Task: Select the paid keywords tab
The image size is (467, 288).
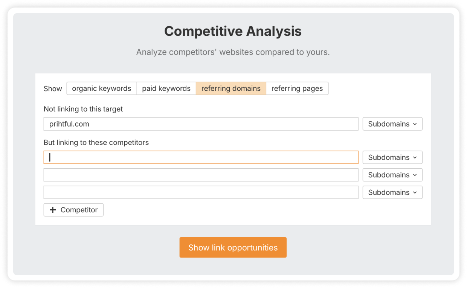Action: point(166,88)
